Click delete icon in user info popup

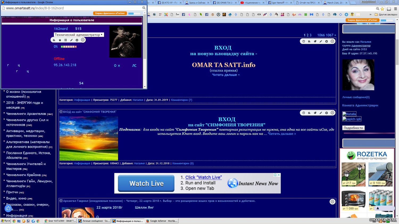[x=77, y=40]
